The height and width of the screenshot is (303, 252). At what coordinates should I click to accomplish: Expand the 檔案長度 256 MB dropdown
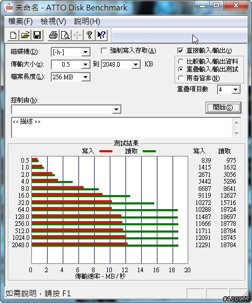tap(85, 77)
